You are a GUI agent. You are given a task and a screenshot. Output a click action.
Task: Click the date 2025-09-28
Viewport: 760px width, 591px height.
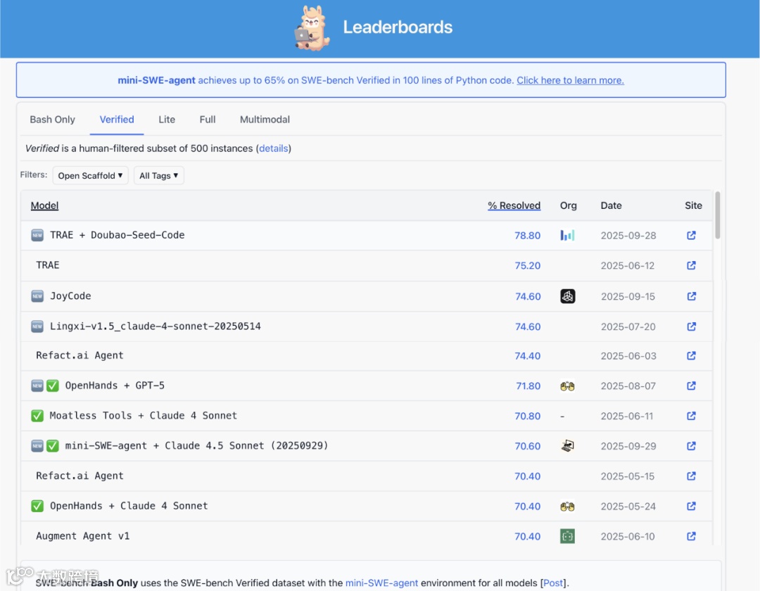628,236
